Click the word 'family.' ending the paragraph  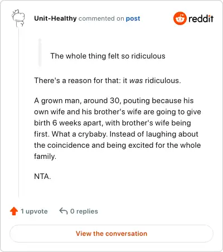coord(45,156)
